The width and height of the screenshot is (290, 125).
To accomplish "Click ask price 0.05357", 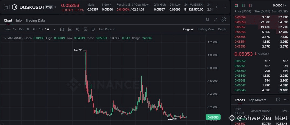I will click(x=240, y=27).
